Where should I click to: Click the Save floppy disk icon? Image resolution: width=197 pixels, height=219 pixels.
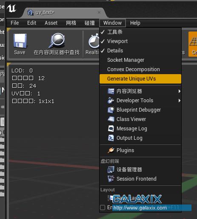(x=20, y=41)
